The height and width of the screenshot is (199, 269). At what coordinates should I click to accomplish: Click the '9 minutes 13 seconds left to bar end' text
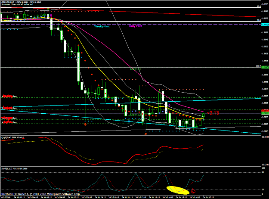coord(17,4)
